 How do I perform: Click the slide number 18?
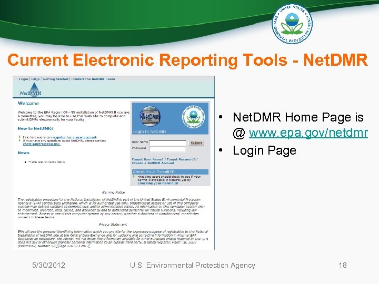tap(343, 265)
